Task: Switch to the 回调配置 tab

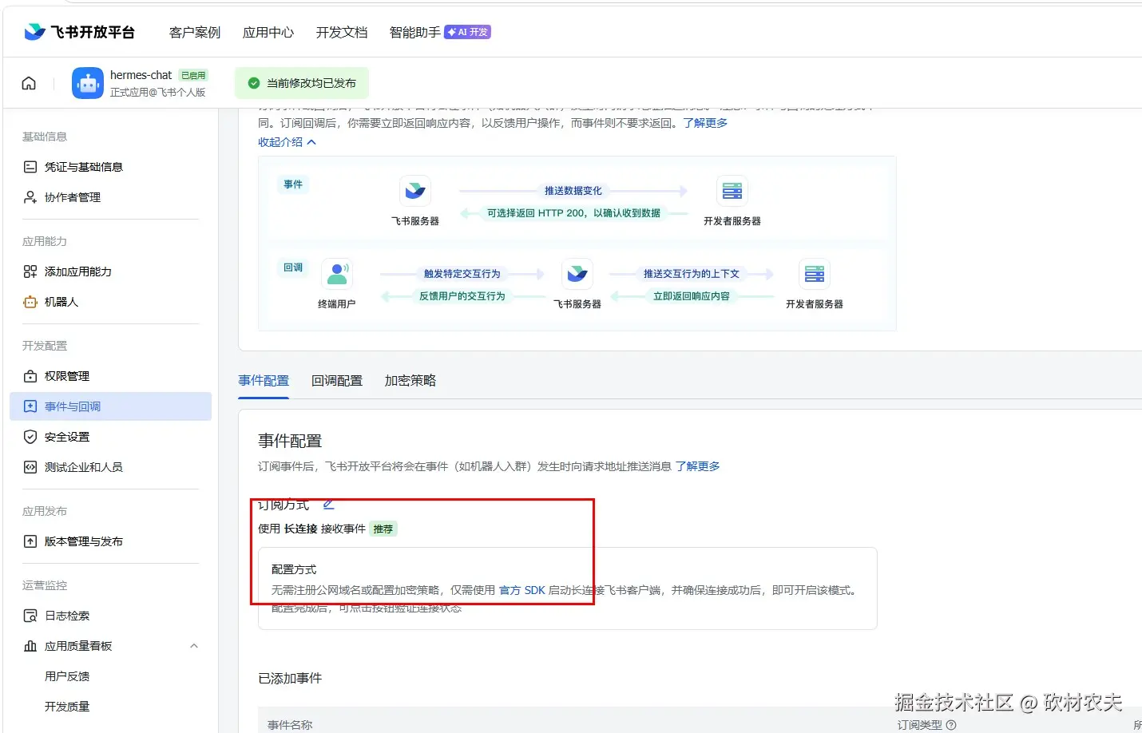Action: tap(337, 381)
